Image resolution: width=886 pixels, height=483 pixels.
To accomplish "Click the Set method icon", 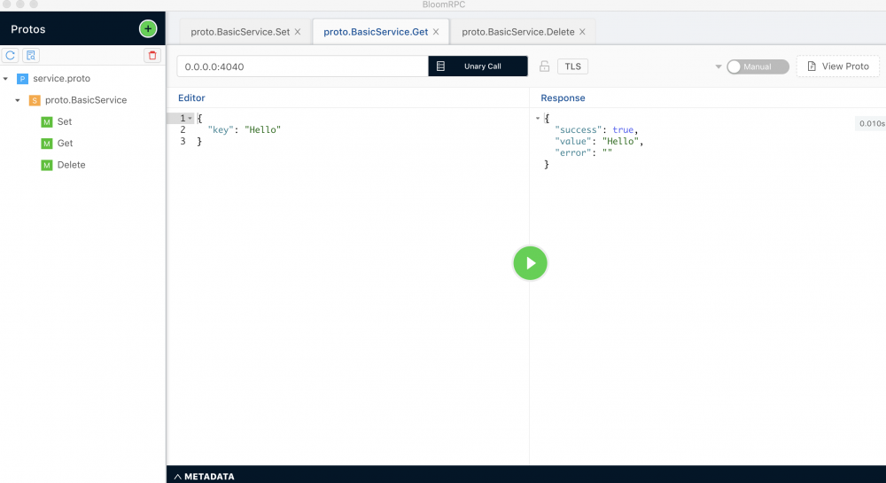I will [47, 122].
